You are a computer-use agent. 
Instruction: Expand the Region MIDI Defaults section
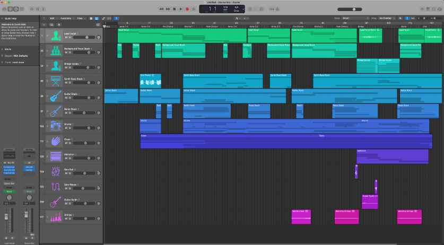tap(2, 56)
